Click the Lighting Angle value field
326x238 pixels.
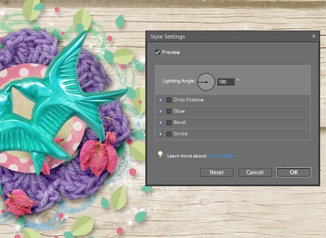coord(226,82)
